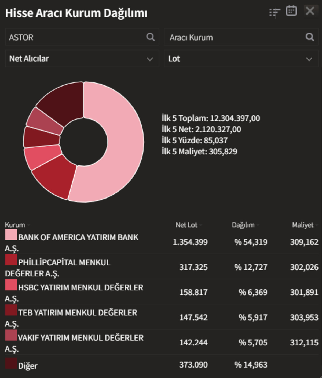Click net lot value 147.542
Image resolution: width=322 pixels, height=378 pixels.
(193, 317)
